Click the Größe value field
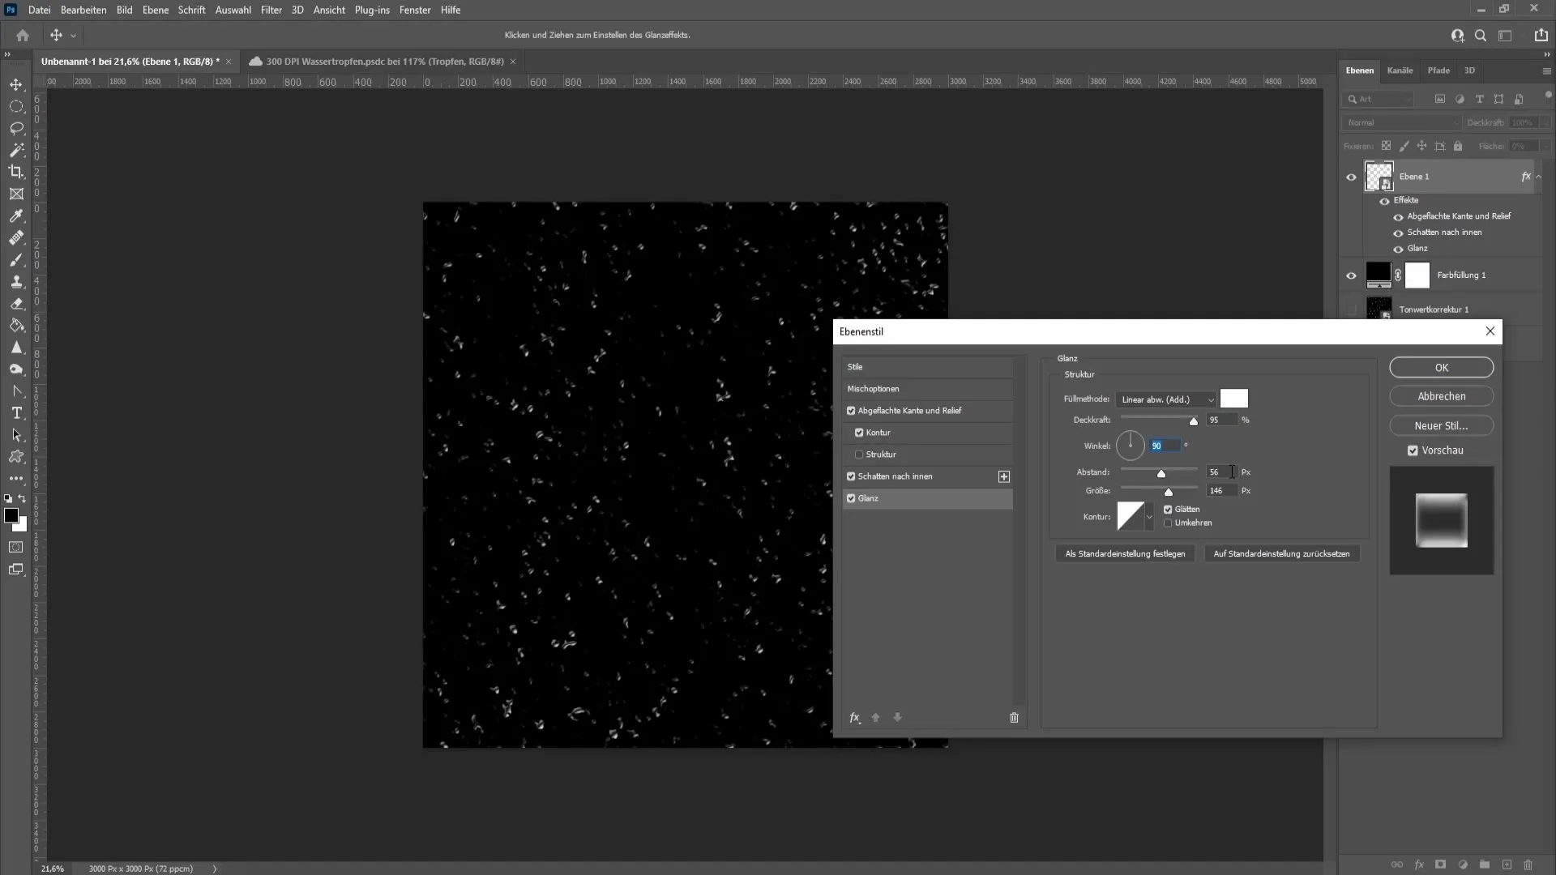This screenshot has height=875, width=1556. (1221, 491)
